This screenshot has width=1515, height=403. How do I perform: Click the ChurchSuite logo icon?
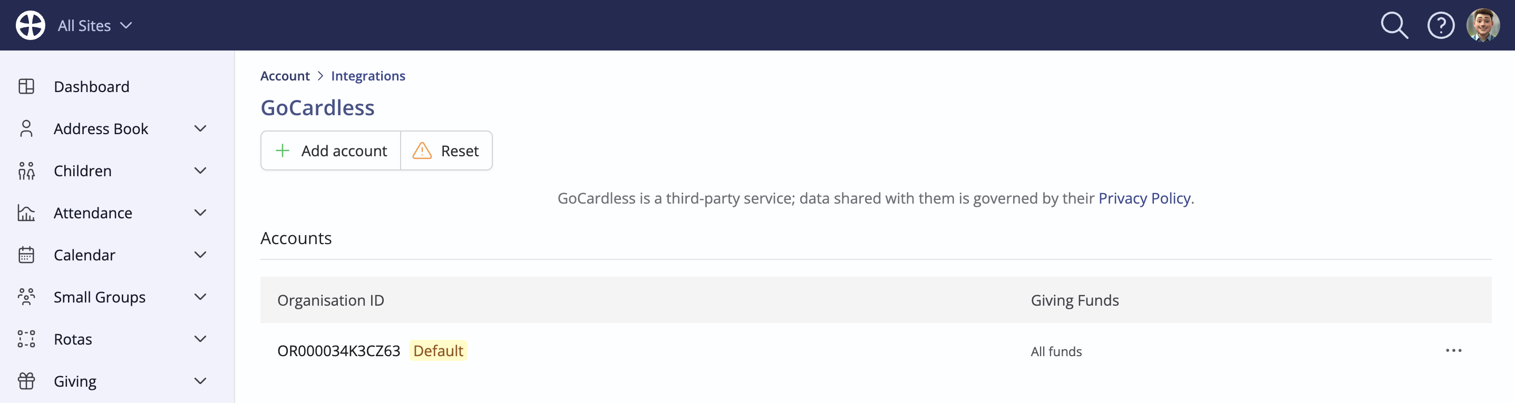tap(31, 25)
